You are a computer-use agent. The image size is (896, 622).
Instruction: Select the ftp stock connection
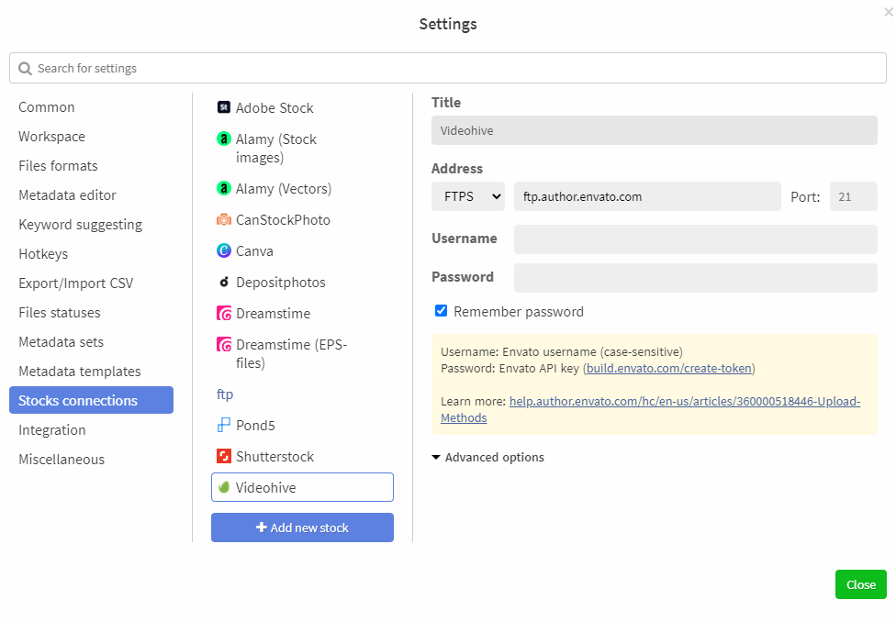pyautogui.click(x=225, y=394)
